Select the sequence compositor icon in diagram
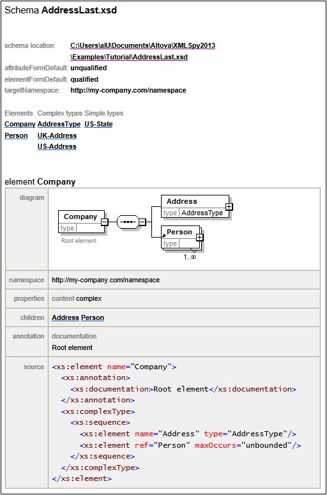Image resolution: width=327 pixels, height=495 pixels. [x=128, y=222]
